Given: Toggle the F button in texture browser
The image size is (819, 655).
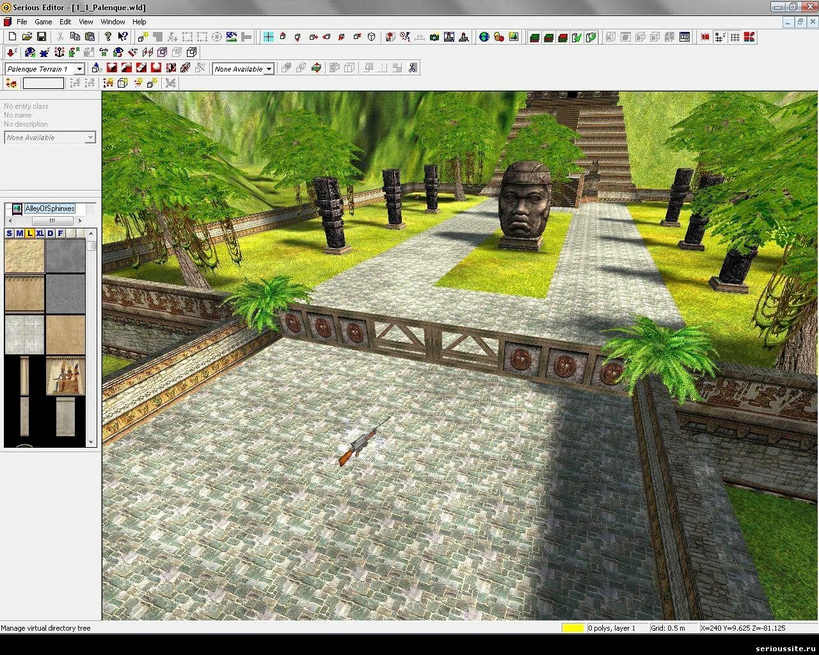Looking at the screenshot, I should (61, 233).
